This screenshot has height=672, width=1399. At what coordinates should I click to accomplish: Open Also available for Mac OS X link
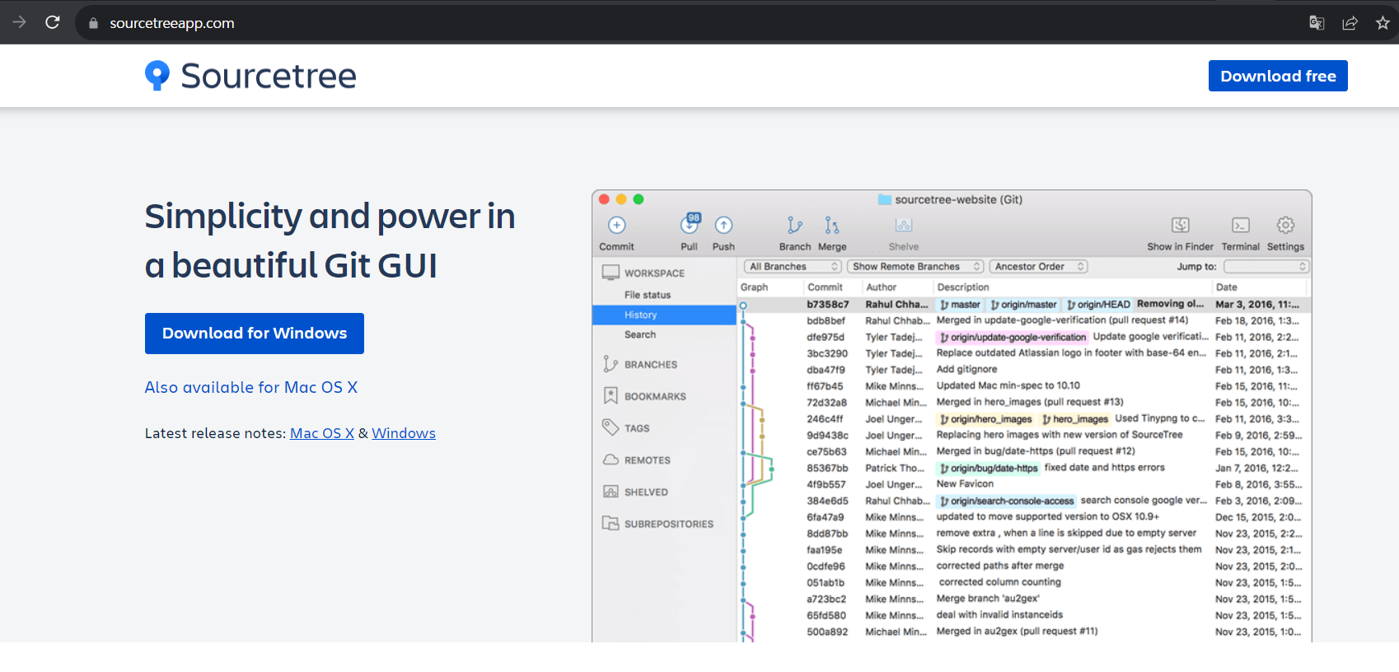(251, 387)
